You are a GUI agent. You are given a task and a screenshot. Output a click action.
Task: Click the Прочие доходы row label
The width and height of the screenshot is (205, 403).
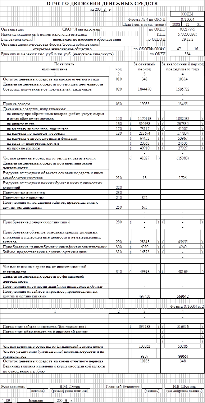16,104
